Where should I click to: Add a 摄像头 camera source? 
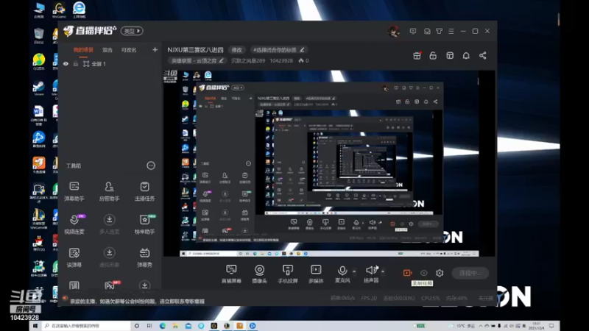(x=259, y=274)
